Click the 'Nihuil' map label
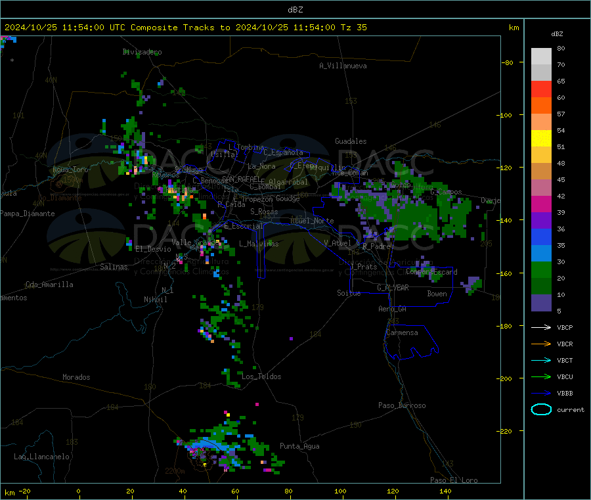Screen dimensions: 591x500 [x=156, y=300]
